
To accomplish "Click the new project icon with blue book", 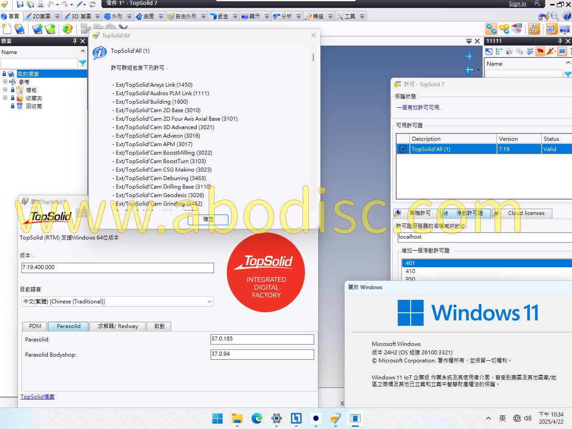I will 20,29.
